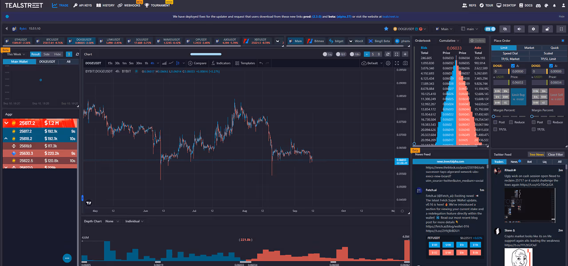Open the WEBHOOKS menu
568x266 pixels.
pos(129,5)
